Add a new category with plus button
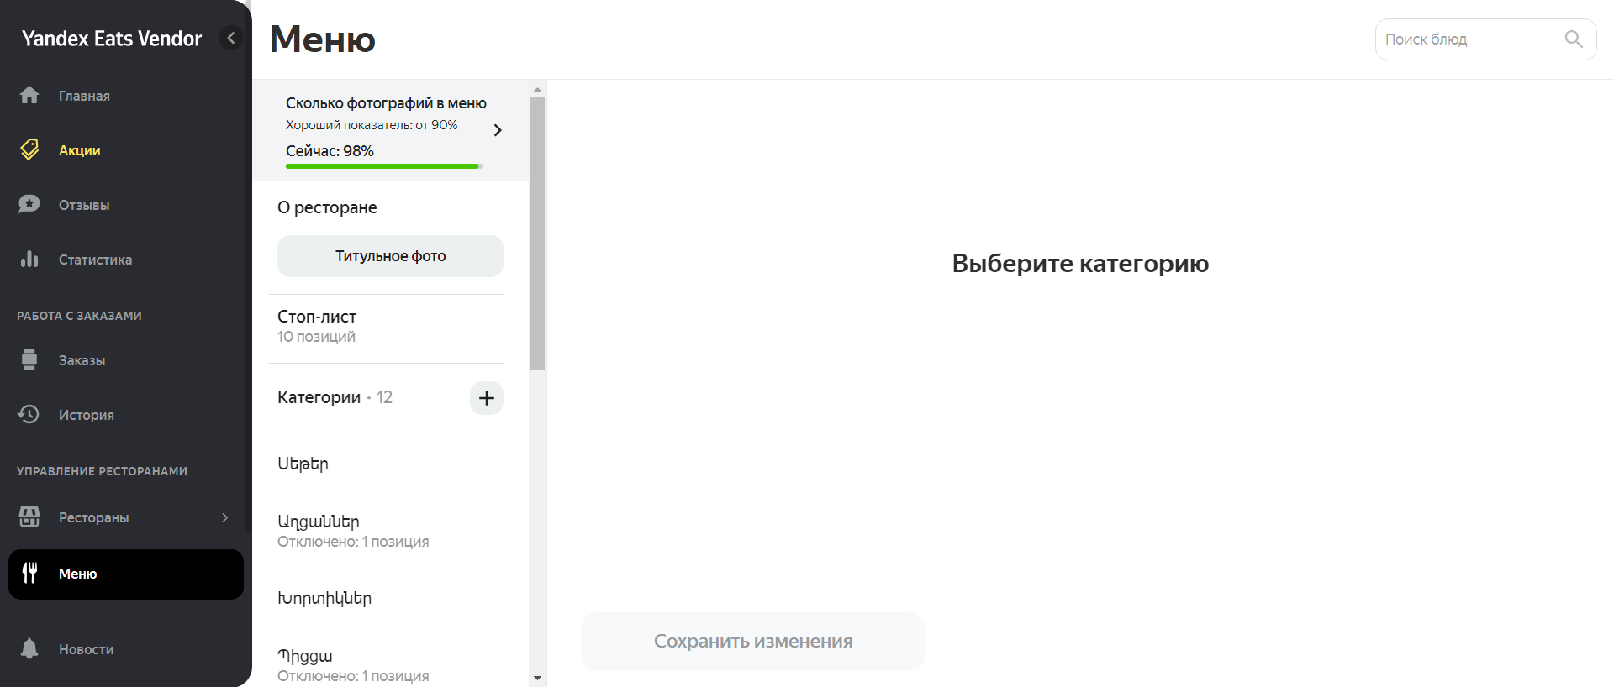Screen dimensions: 1614x687 [486, 398]
